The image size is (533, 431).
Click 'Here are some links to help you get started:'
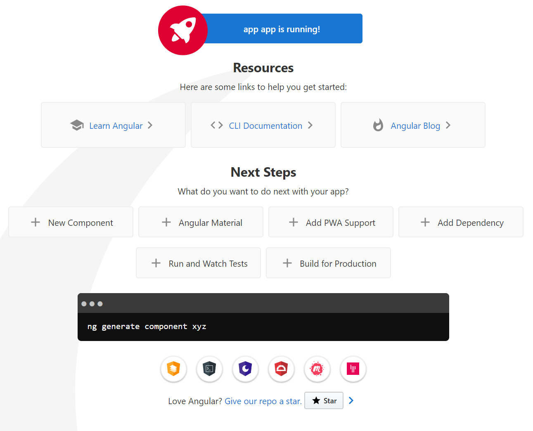pyautogui.click(x=263, y=87)
